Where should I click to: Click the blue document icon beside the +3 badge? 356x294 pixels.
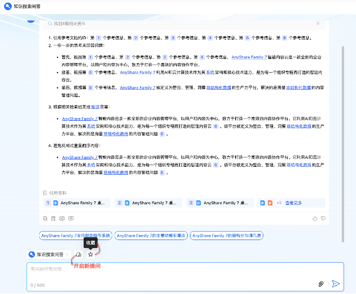pos(263,203)
